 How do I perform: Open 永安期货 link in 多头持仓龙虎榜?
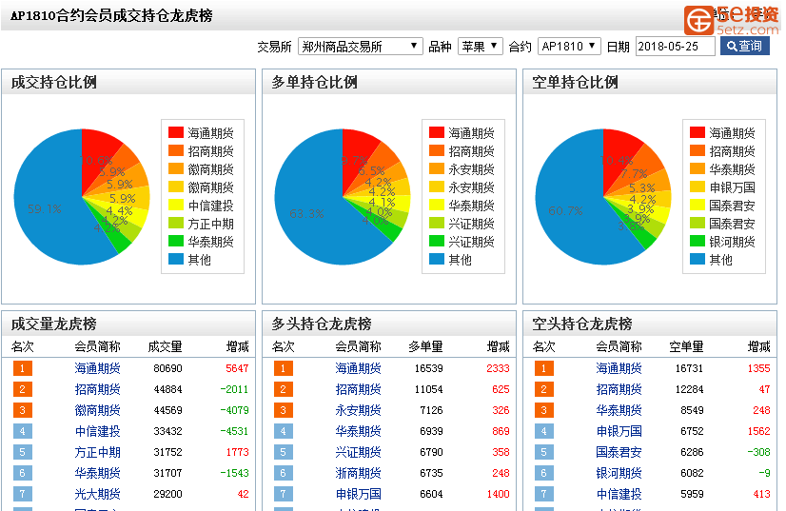point(359,410)
